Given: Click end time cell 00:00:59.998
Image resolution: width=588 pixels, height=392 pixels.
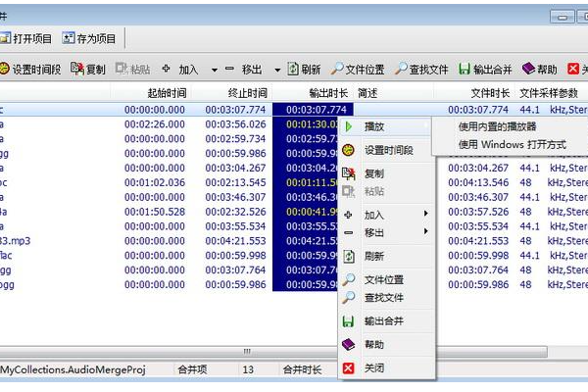Looking at the screenshot, I should pyautogui.click(x=235, y=256).
